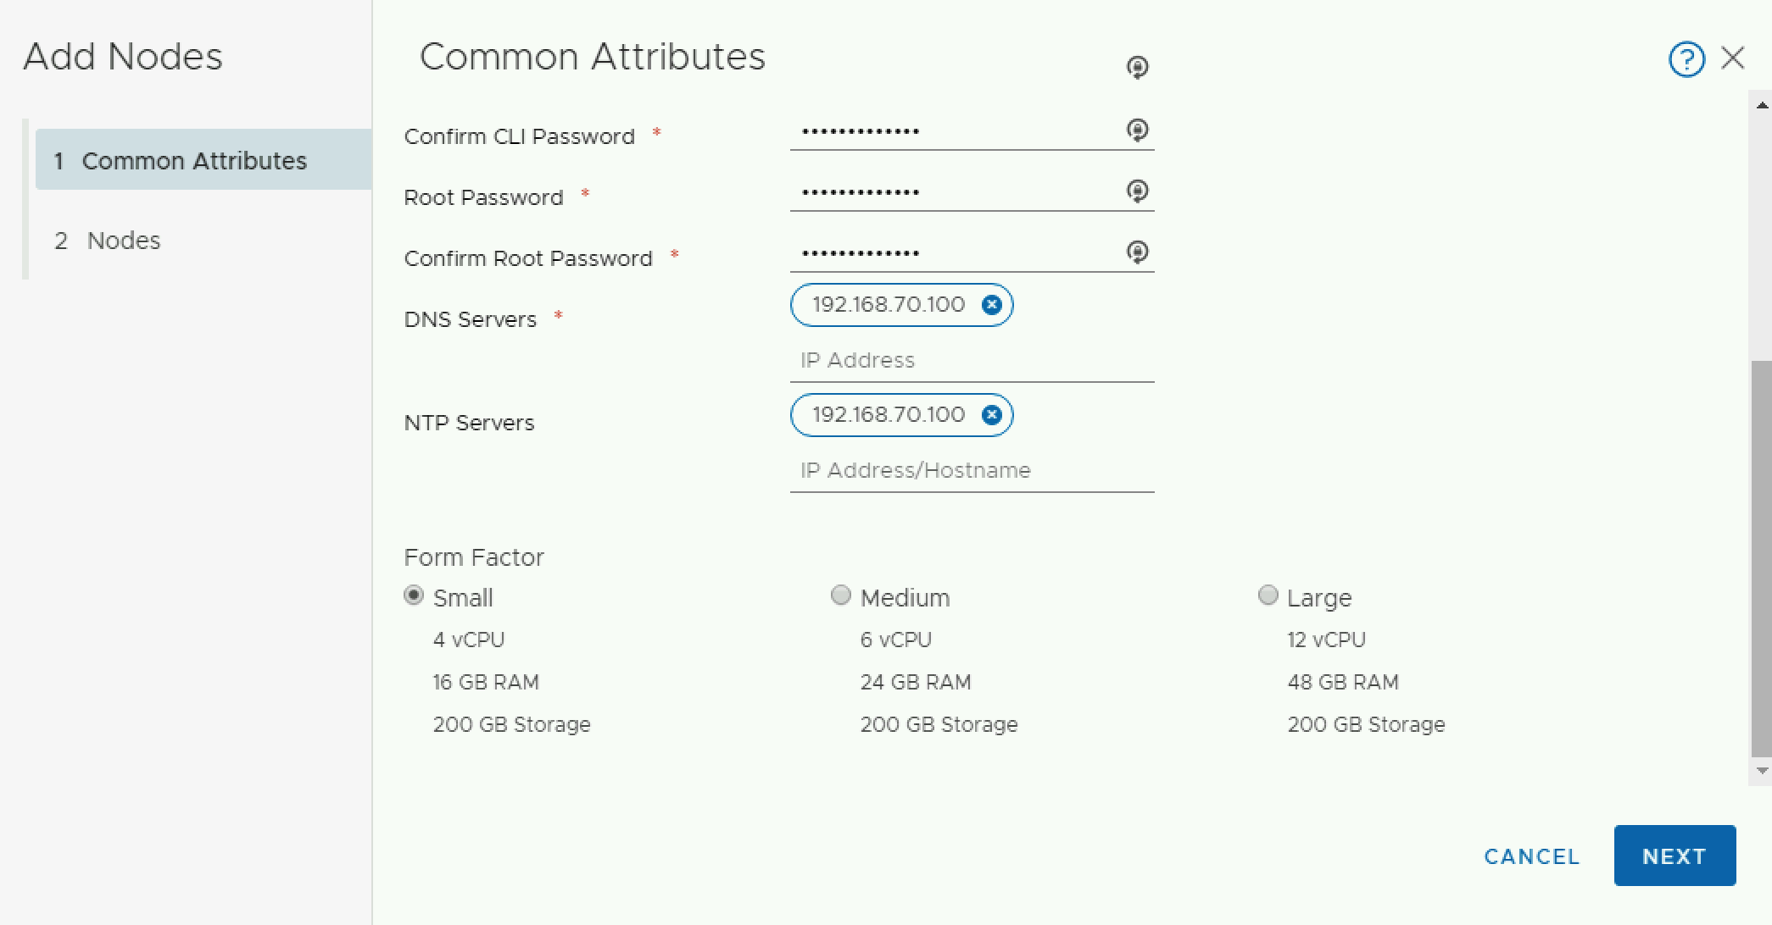1772x925 pixels.
Task: Select the Small form factor
Action: [x=414, y=596]
